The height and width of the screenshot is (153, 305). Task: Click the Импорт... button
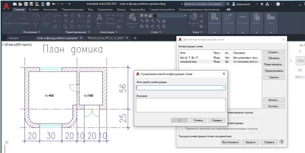(274, 100)
